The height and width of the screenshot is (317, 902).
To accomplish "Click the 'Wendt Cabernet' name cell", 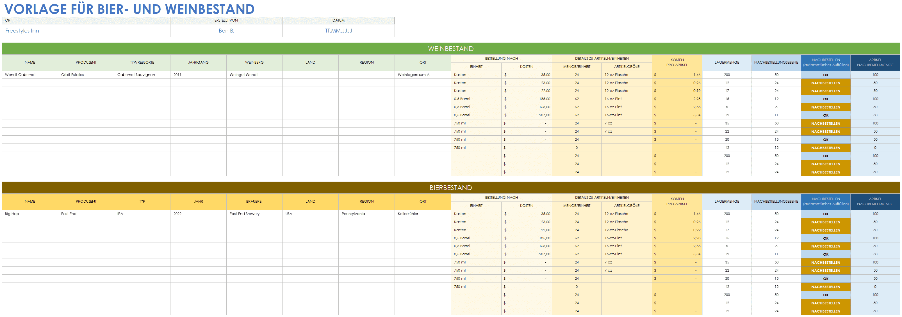I will pyautogui.click(x=30, y=75).
